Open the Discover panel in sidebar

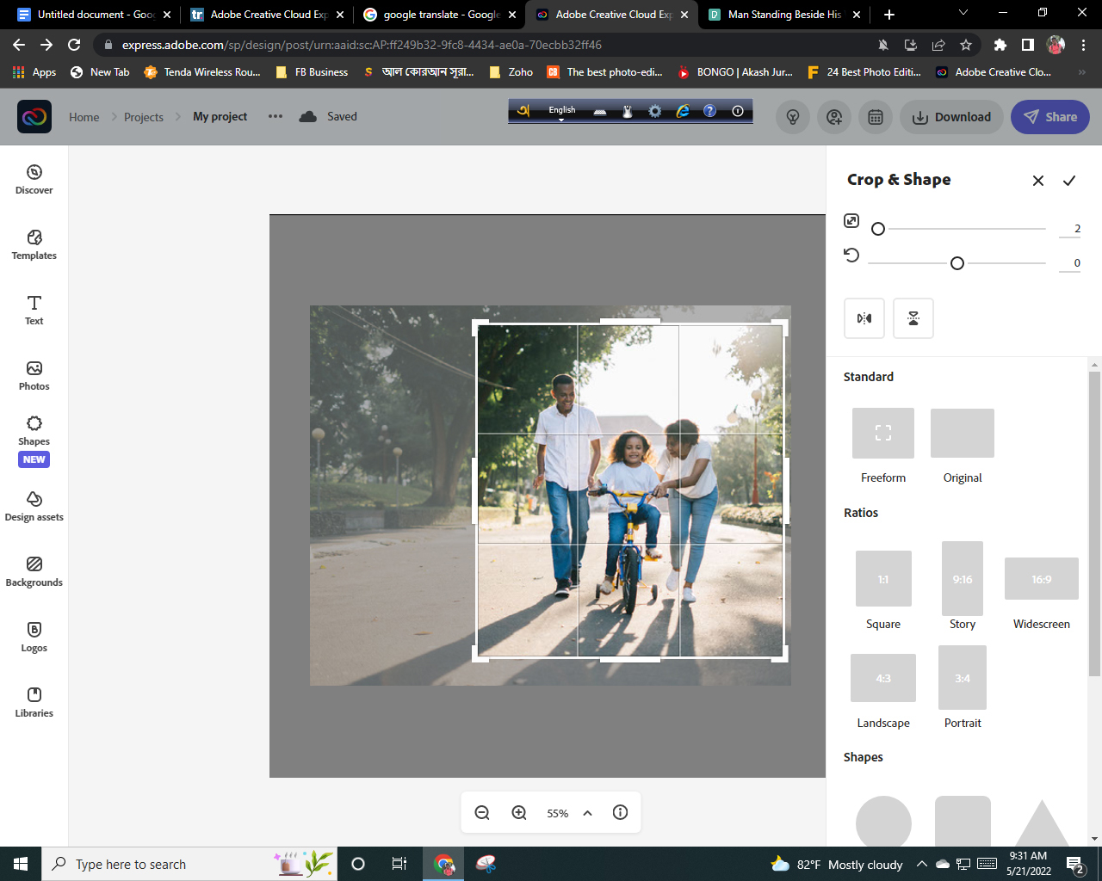[34, 179]
